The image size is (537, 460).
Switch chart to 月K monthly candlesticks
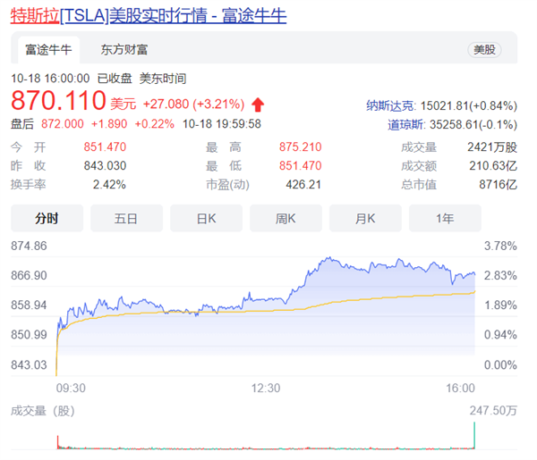coord(365,218)
